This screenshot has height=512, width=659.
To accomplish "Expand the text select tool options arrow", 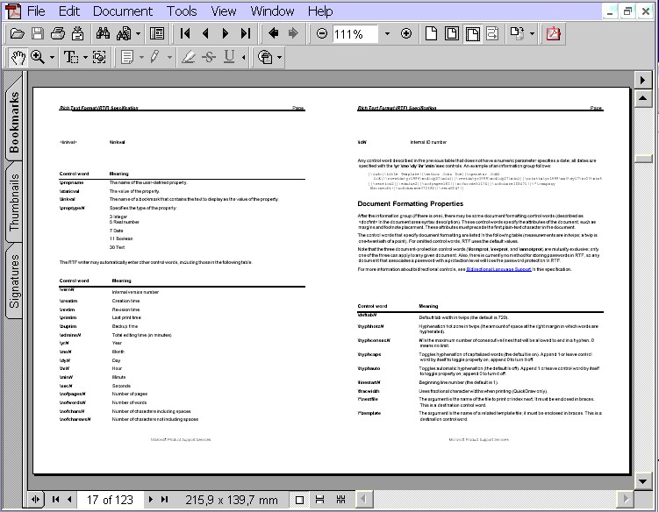I will coord(83,57).
